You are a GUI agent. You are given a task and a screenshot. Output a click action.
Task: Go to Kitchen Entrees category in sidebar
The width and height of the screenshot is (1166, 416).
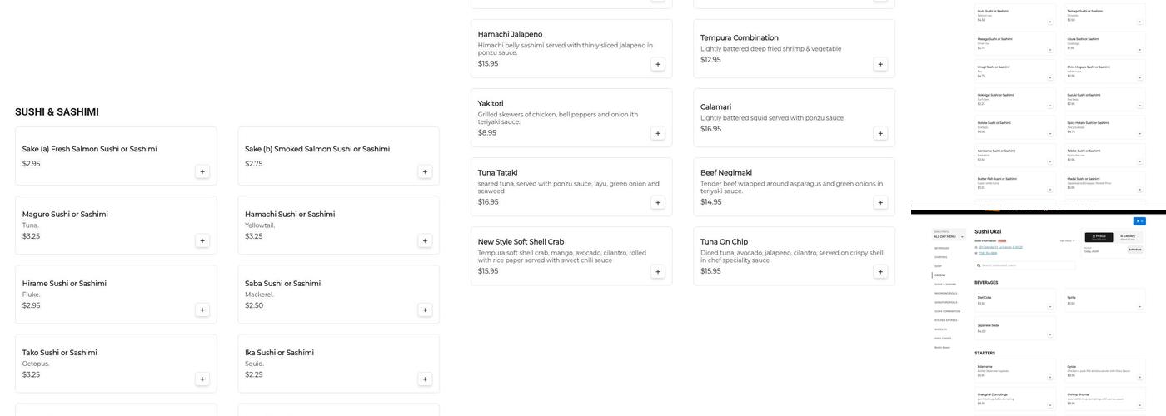tap(945, 320)
